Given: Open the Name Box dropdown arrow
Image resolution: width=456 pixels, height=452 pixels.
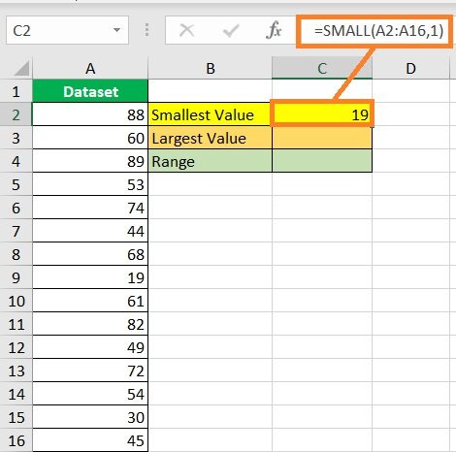Looking at the screenshot, I should tap(116, 30).
